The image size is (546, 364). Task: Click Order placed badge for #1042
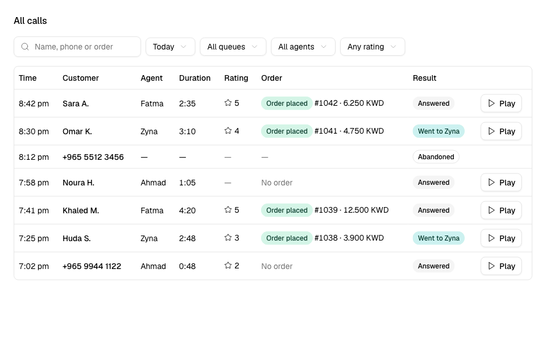(x=287, y=103)
